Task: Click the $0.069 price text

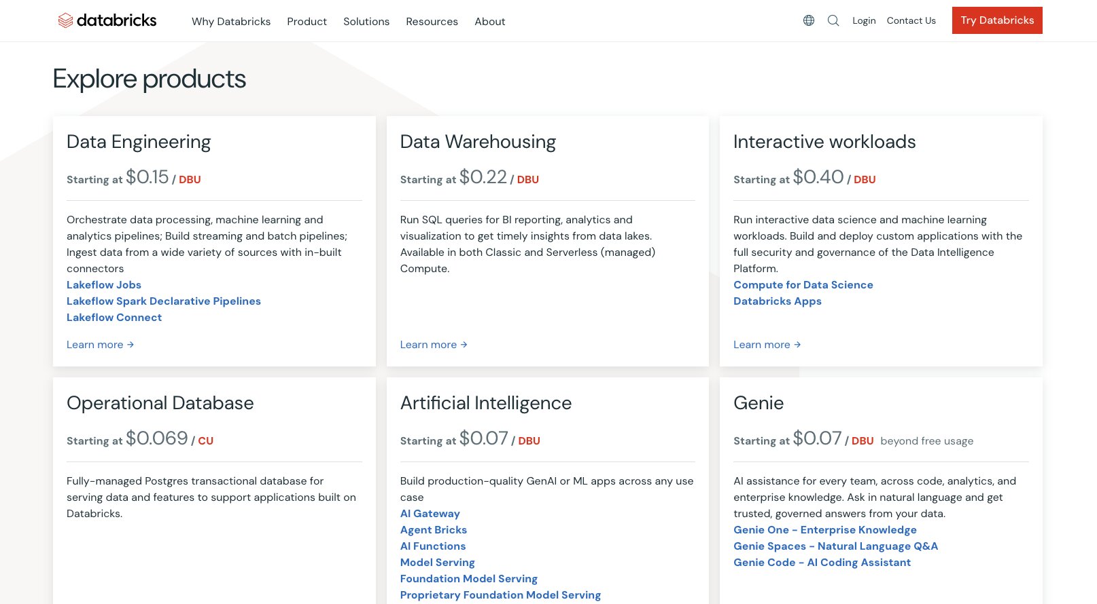Action: (157, 438)
